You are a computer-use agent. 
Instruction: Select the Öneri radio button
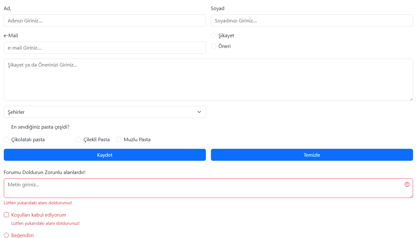pyautogui.click(x=213, y=46)
